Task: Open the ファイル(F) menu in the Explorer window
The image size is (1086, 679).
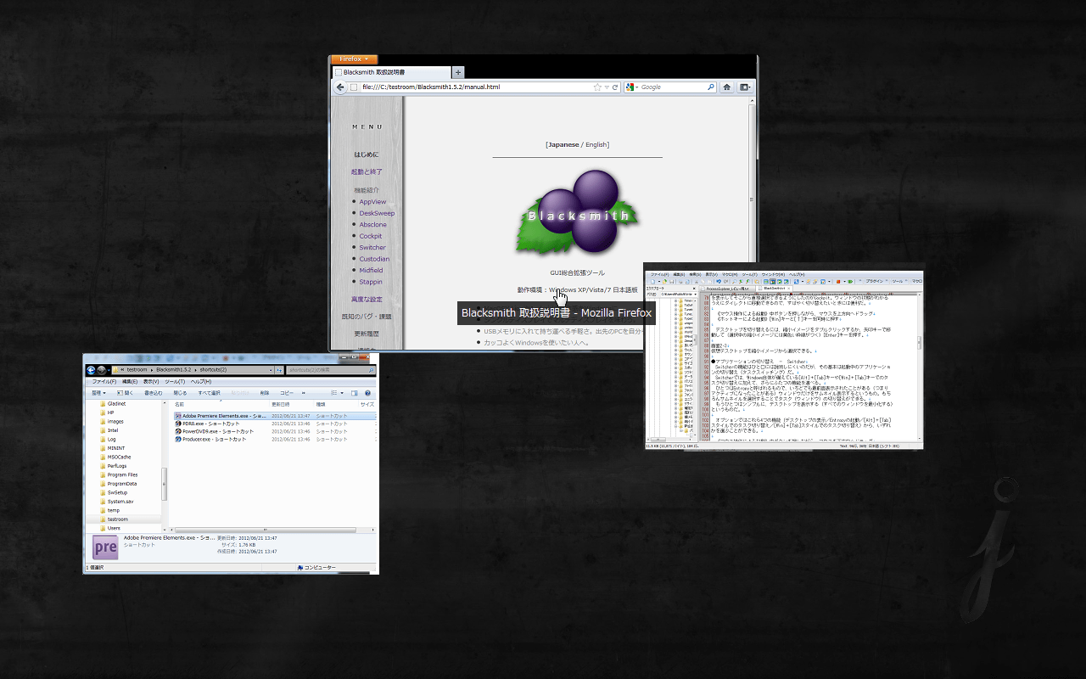Action: (104, 382)
